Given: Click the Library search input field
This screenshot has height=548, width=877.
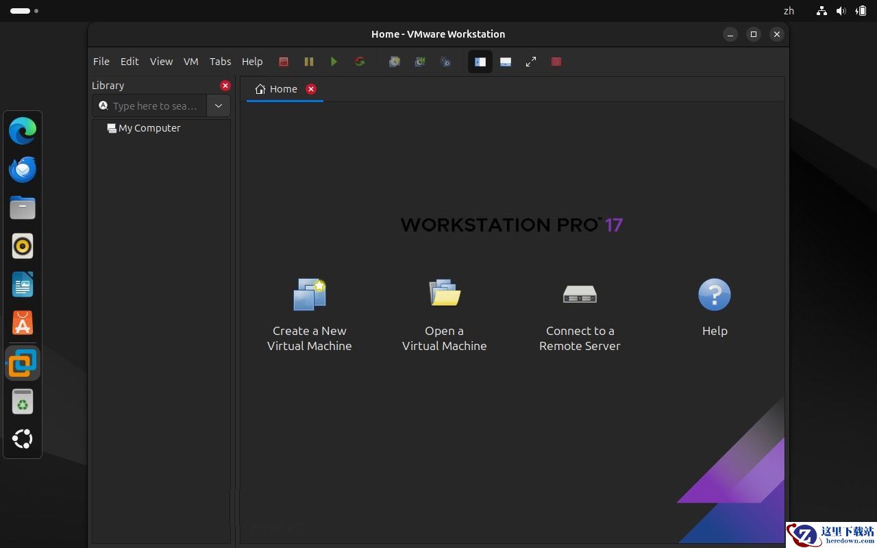Looking at the screenshot, I should [149, 106].
